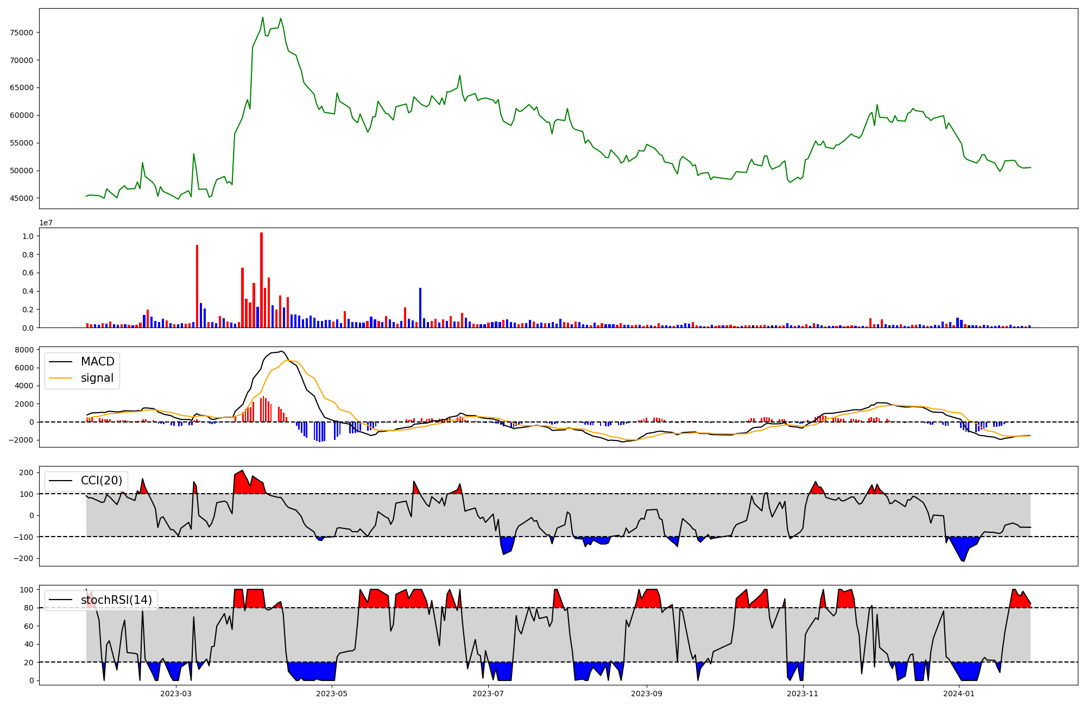Select the 2023-03 date tick label
Image resolution: width=1086 pixels, height=706 pixels.
[x=176, y=694]
